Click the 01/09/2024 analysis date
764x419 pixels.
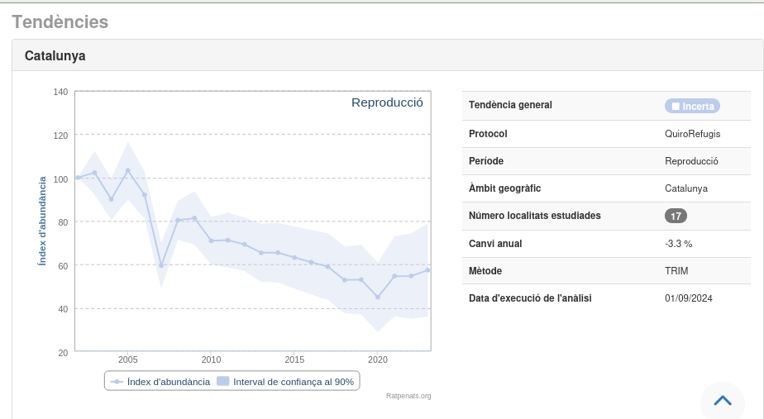coord(688,298)
